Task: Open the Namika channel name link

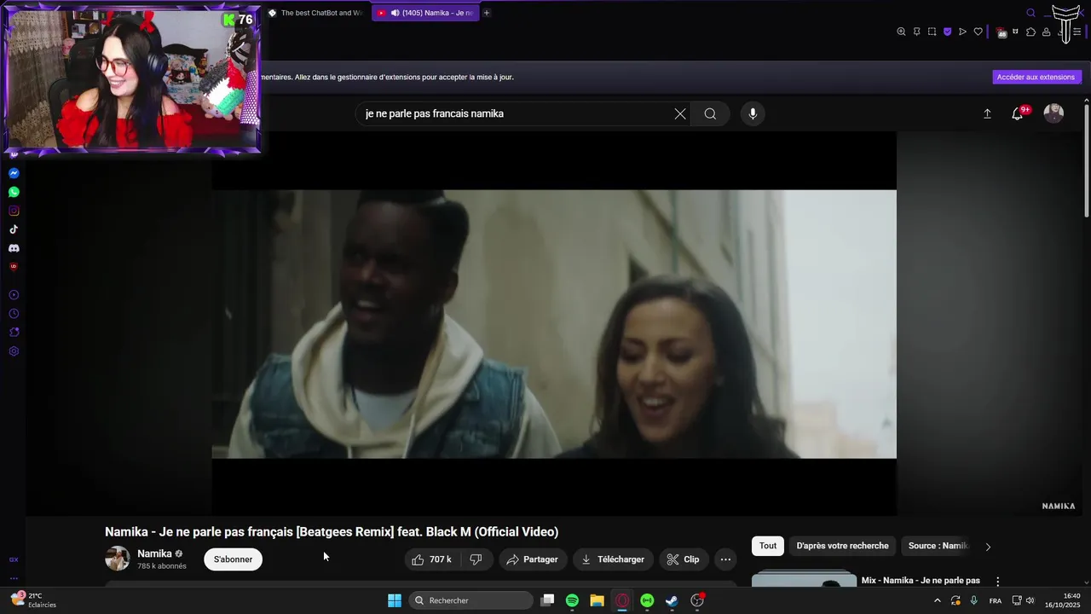Action: [x=154, y=553]
